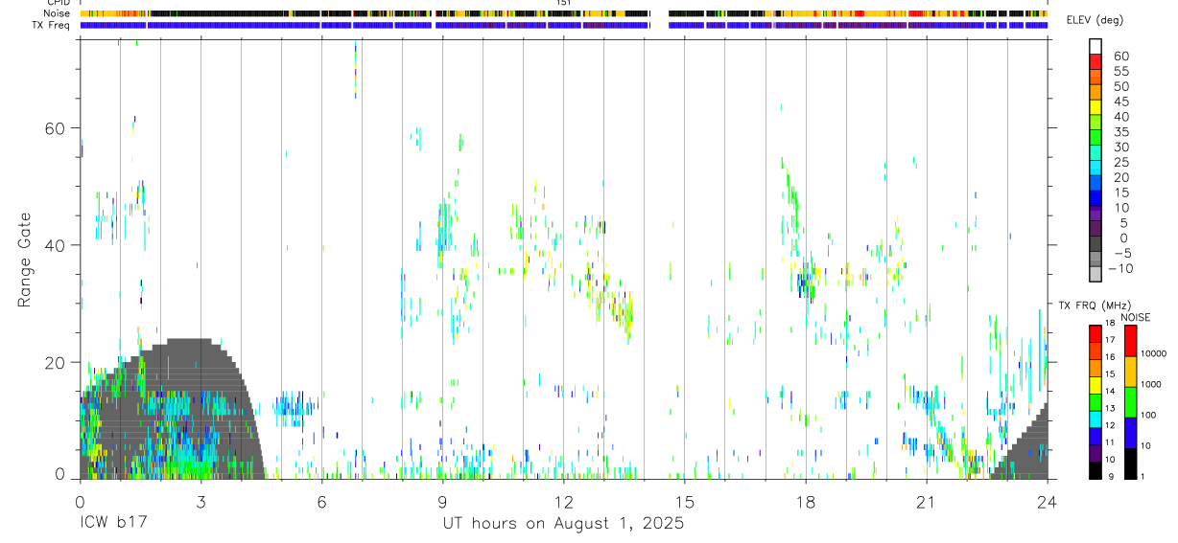
Task: Select the black bottom segment of TX FRQ bar
Action: tap(1096, 470)
